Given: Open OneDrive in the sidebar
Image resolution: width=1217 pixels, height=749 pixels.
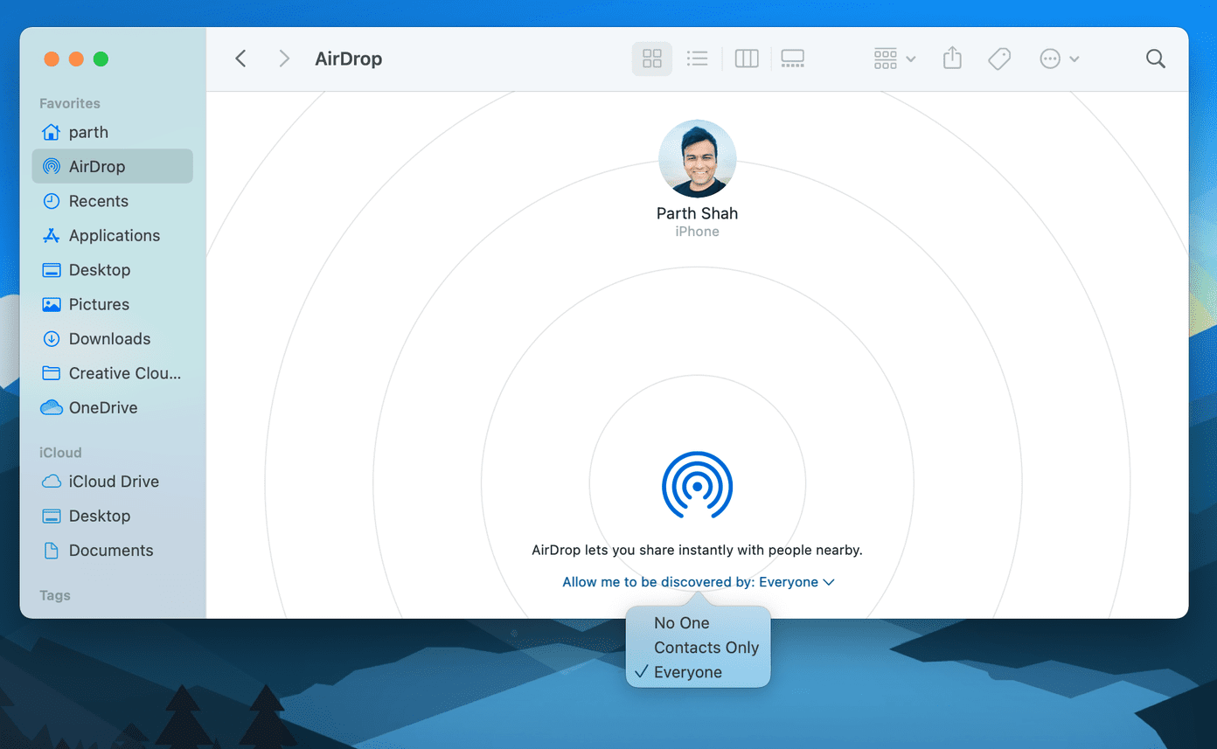Looking at the screenshot, I should point(113,407).
